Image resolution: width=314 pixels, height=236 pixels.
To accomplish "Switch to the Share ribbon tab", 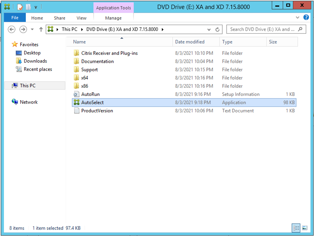I will click(60, 18).
